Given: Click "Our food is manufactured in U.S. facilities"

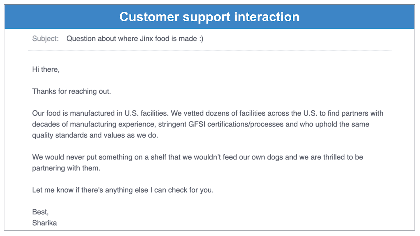Looking at the screenshot, I should tap(100, 113).
